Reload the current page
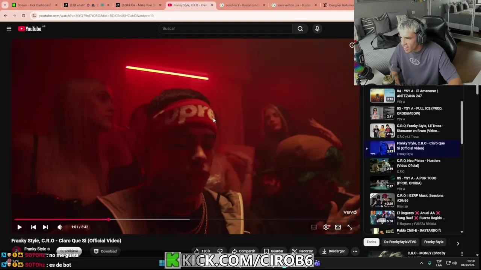 [23, 16]
